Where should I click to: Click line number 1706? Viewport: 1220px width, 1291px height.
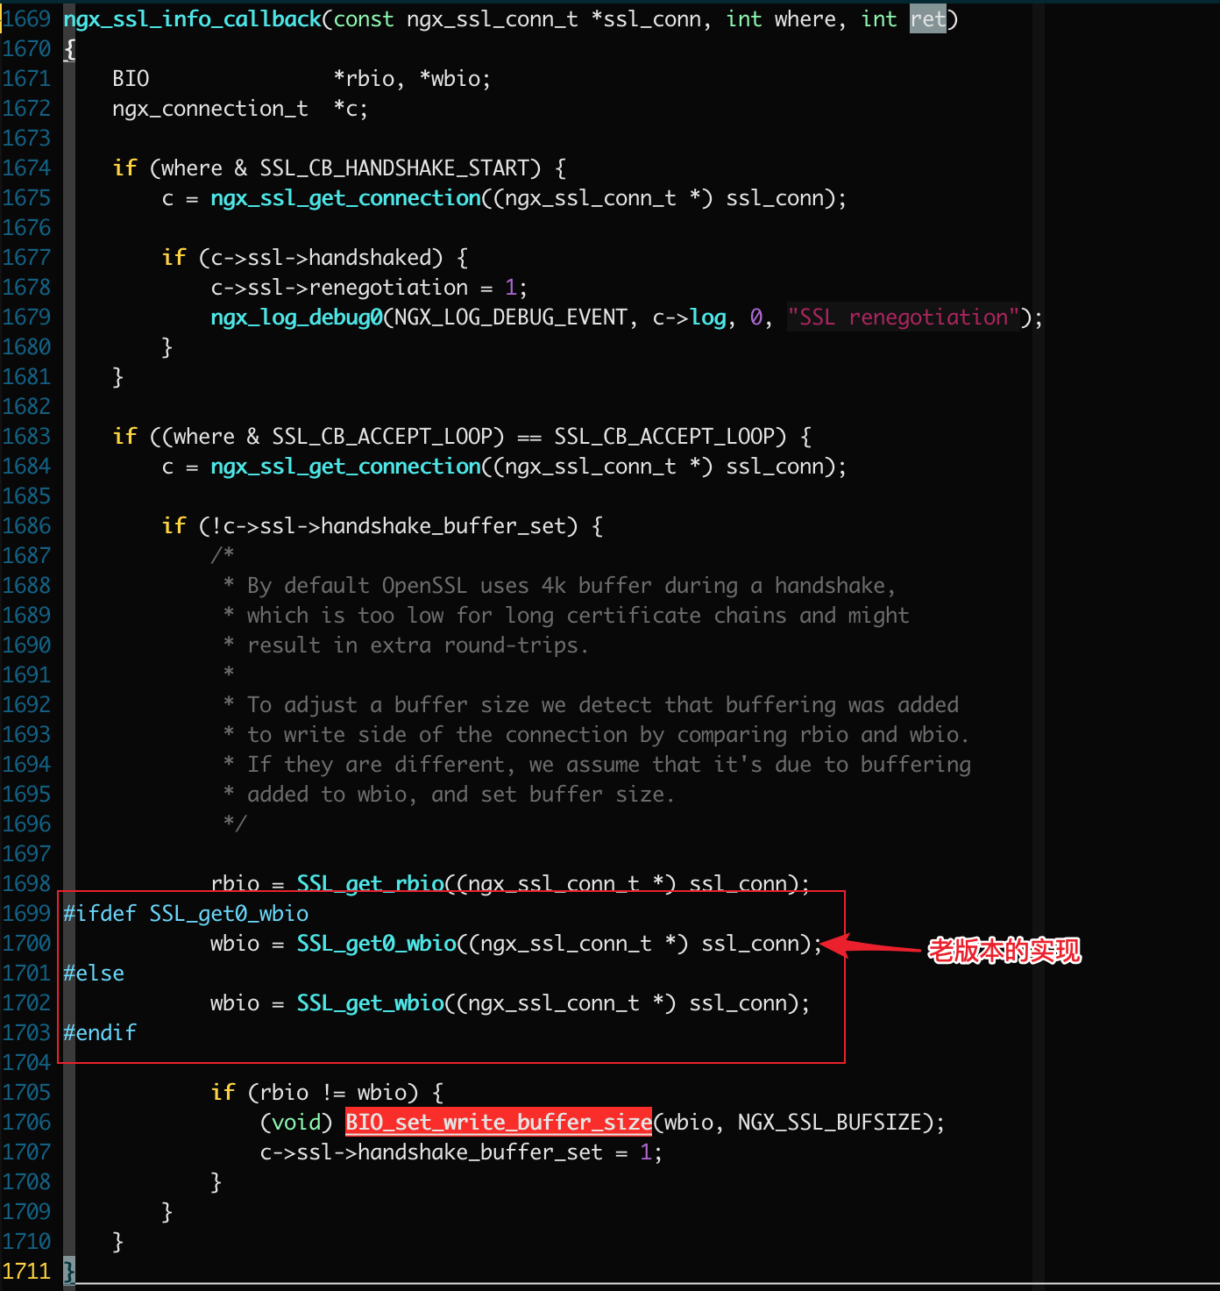26,1123
